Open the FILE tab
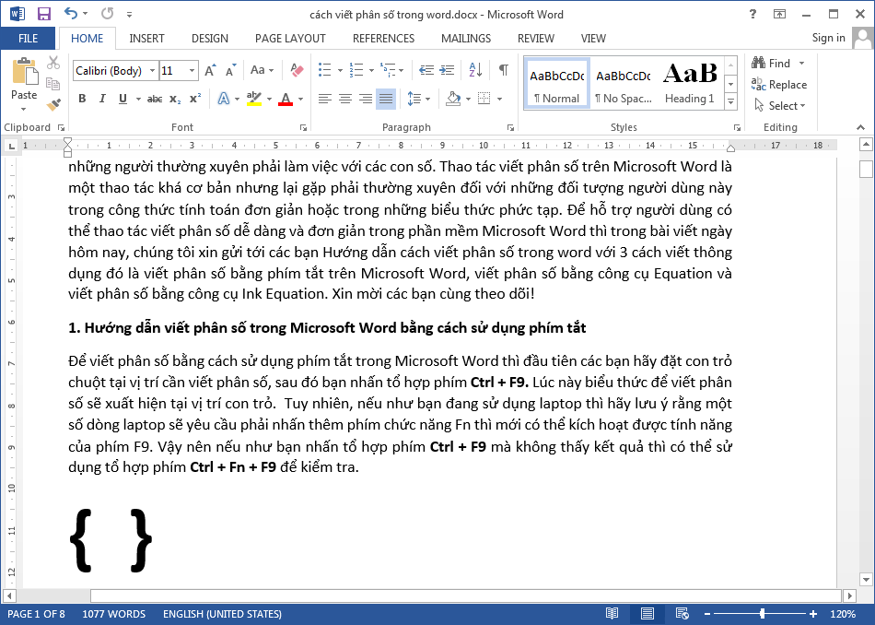The width and height of the screenshot is (875, 625). coord(28,39)
